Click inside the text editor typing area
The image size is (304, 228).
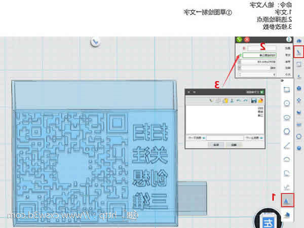point(225,119)
